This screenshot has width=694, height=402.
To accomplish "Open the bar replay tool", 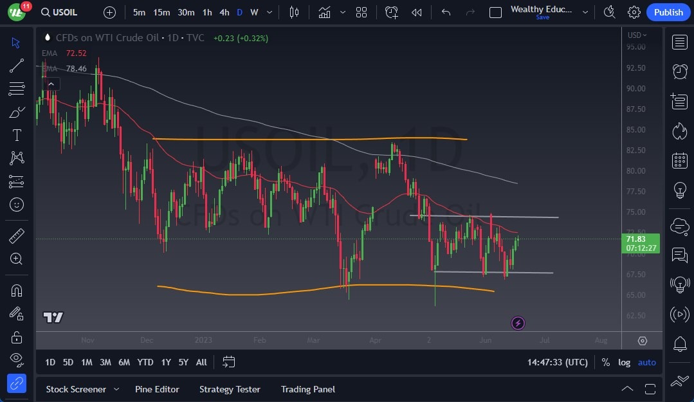I will [x=417, y=12].
